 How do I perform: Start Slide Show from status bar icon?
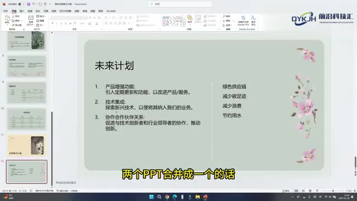pyautogui.click(x=317, y=191)
